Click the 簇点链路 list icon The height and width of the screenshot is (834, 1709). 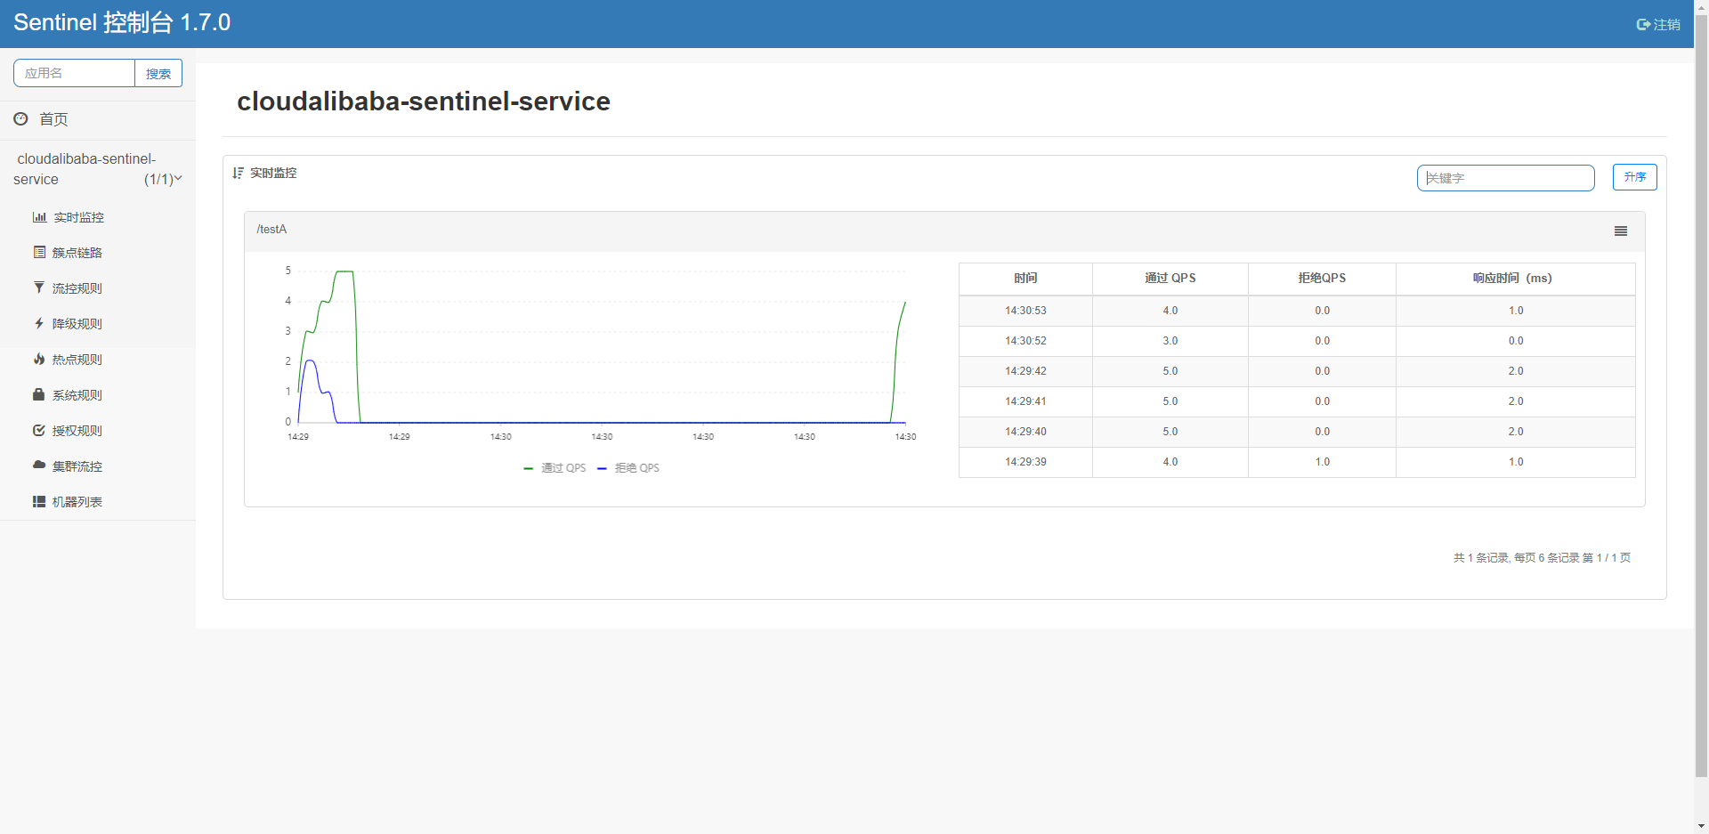point(39,253)
